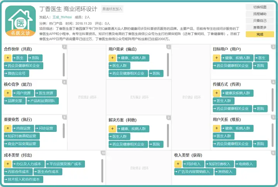The image size is (278, 187).
Task: Click the 解决方案 section scrollbar
Action: 168,135
